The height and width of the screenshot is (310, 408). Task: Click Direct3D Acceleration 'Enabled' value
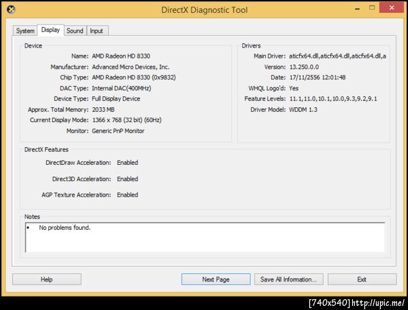tap(128, 179)
